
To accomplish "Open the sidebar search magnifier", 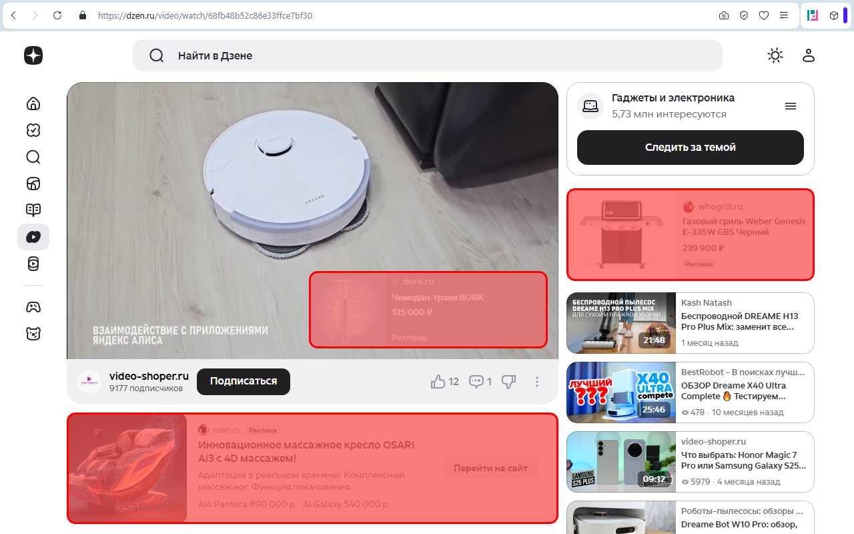I will pyautogui.click(x=33, y=157).
